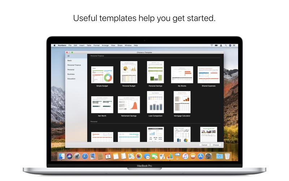289x181 pixels.
Task: Open Spotlight search magnifier in menu bar
Action: (226, 45)
